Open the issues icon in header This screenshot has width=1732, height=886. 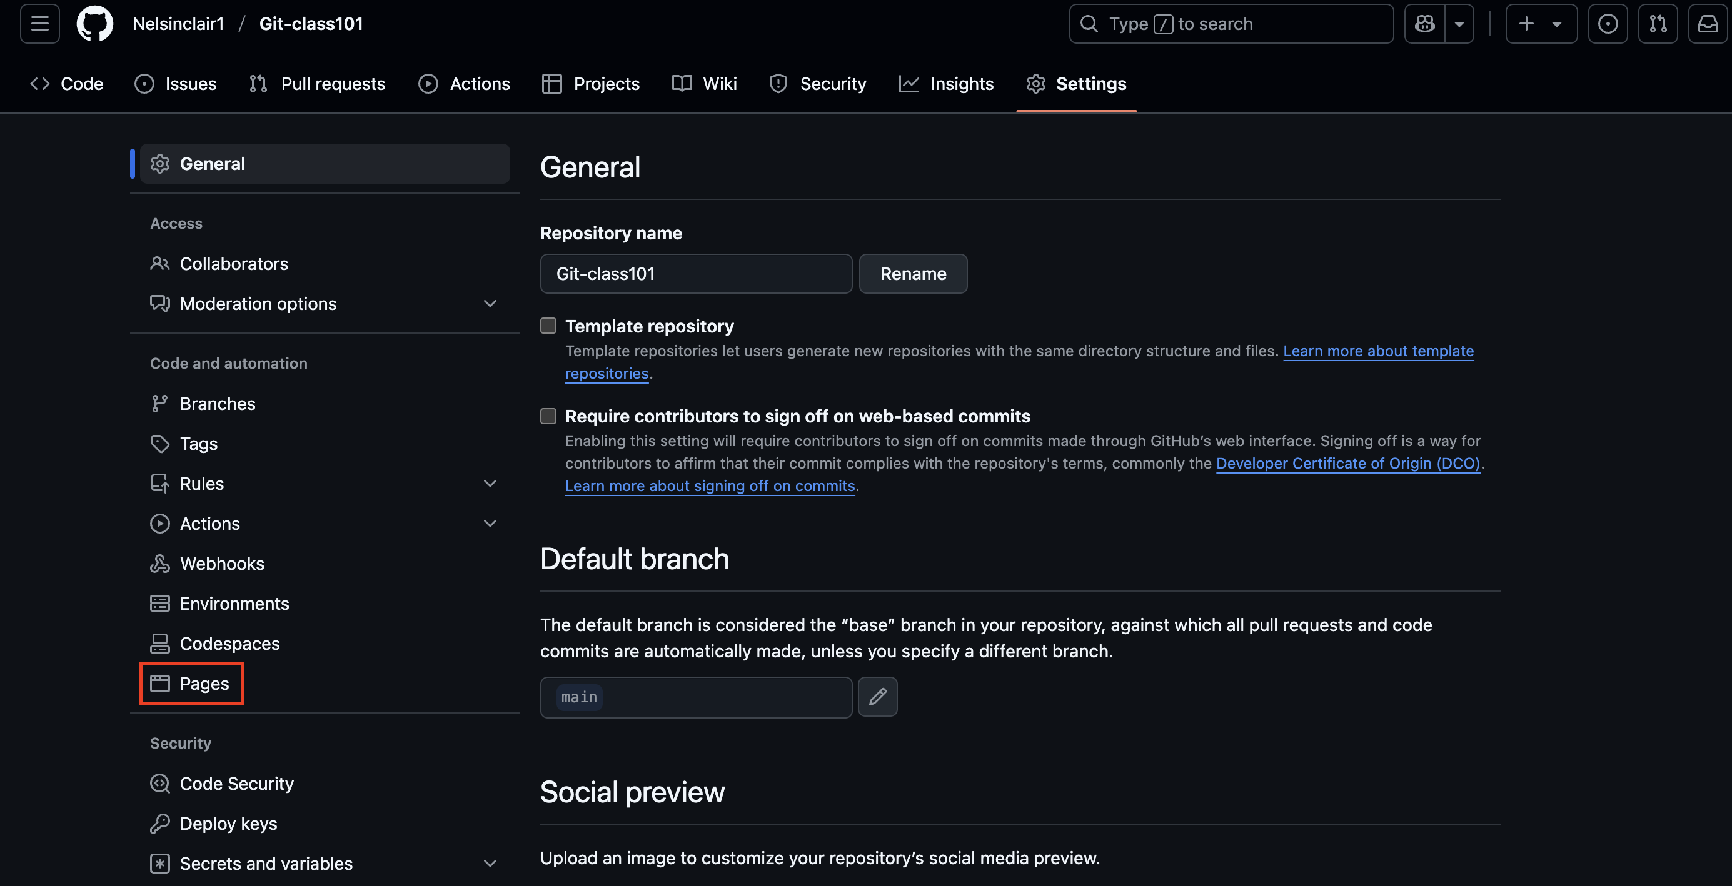pyautogui.click(x=1608, y=24)
